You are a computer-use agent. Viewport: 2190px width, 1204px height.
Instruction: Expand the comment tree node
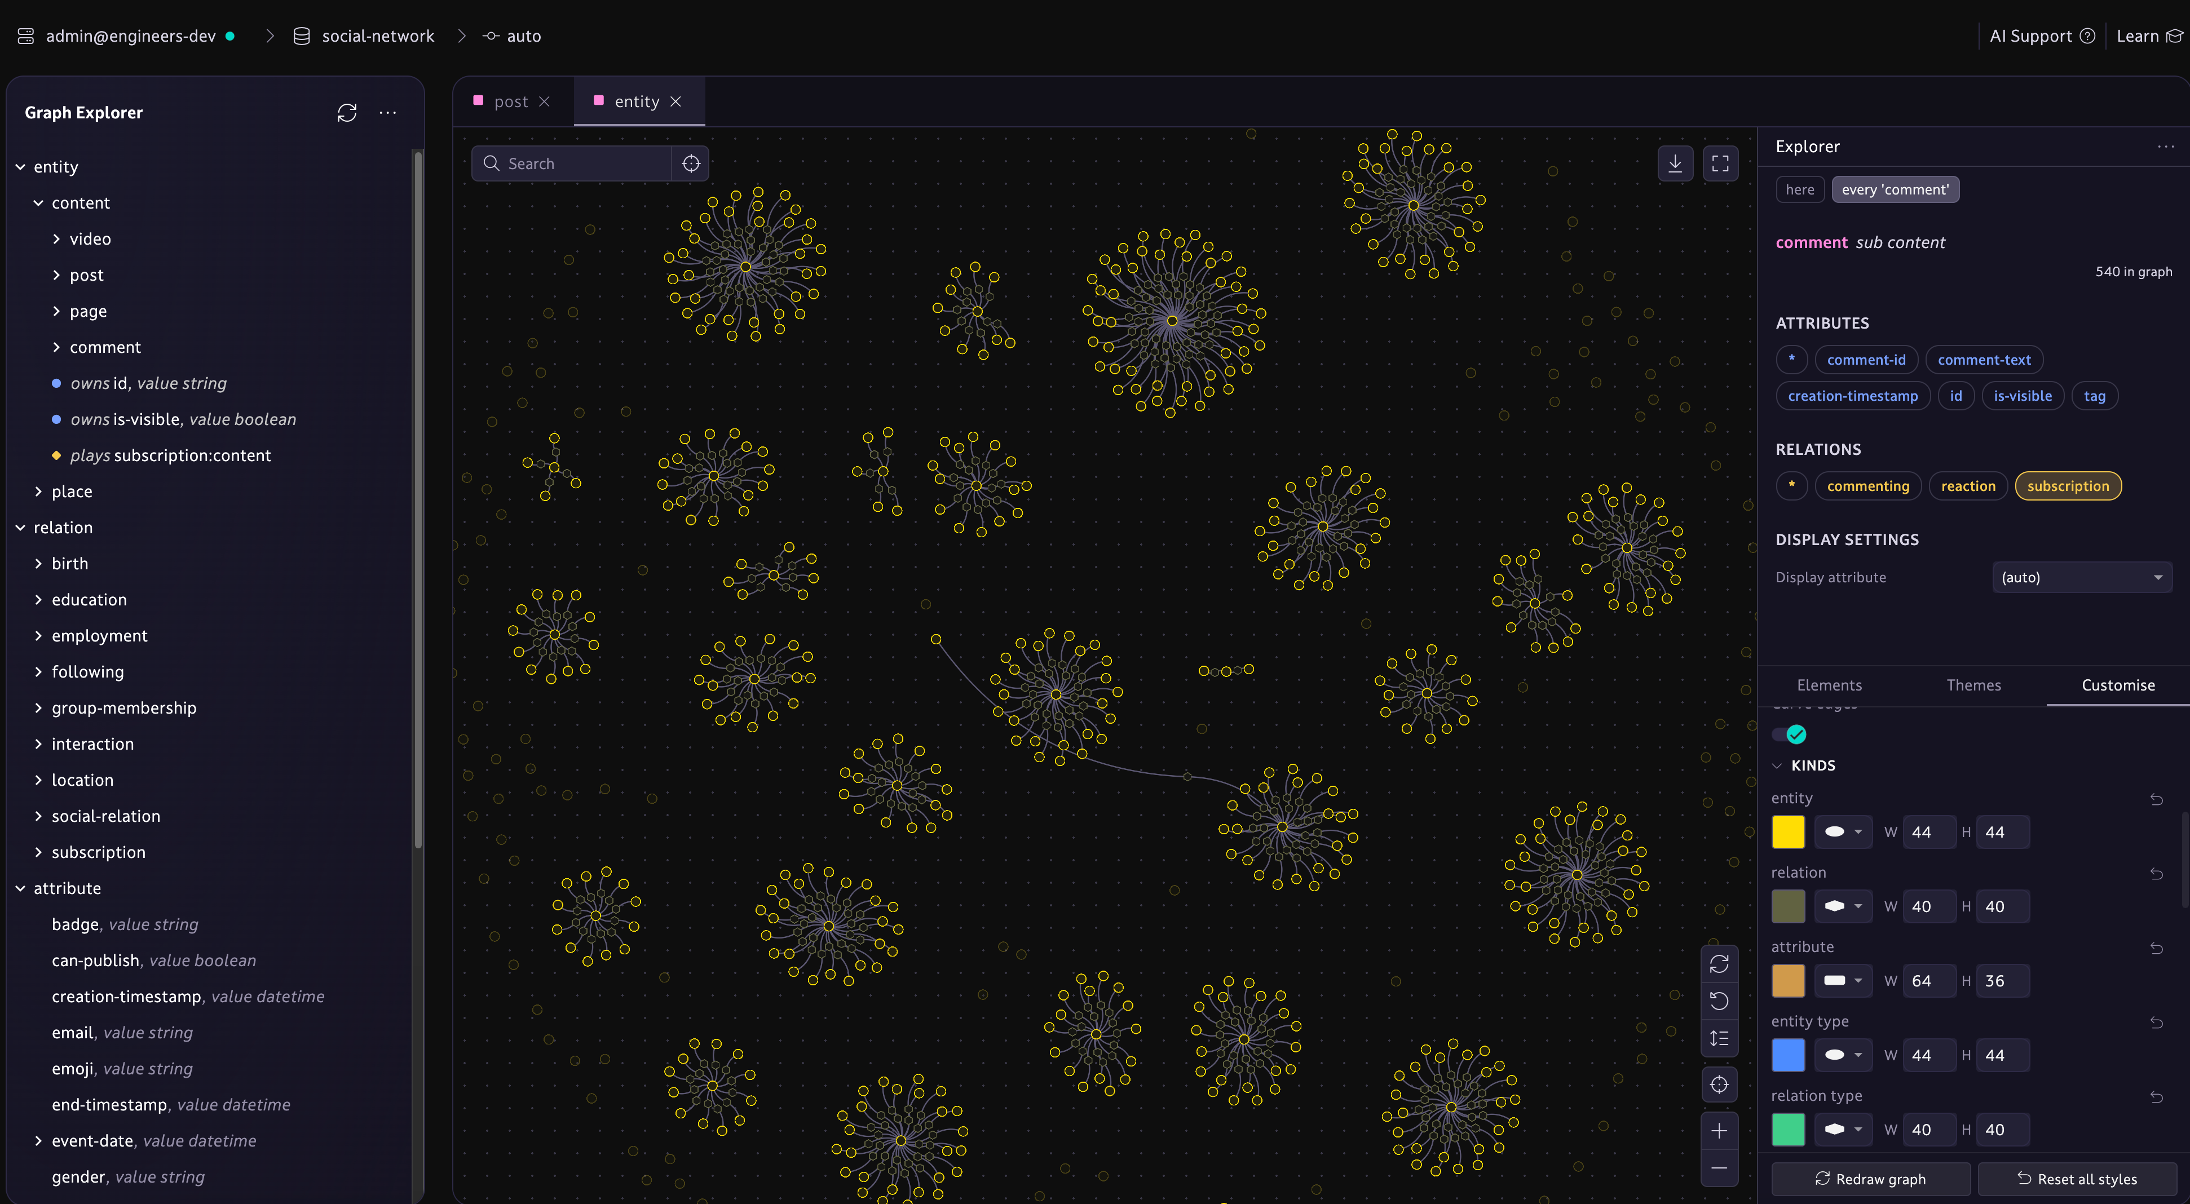pyautogui.click(x=56, y=348)
